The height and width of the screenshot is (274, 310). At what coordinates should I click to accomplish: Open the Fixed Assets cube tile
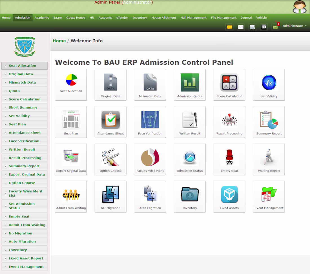pyautogui.click(x=229, y=197)
